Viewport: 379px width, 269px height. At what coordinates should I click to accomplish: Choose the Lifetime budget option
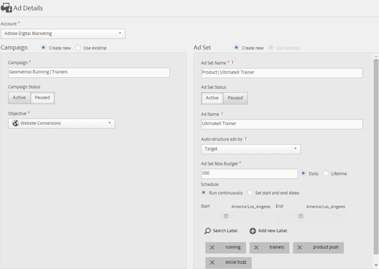[326, 174]
